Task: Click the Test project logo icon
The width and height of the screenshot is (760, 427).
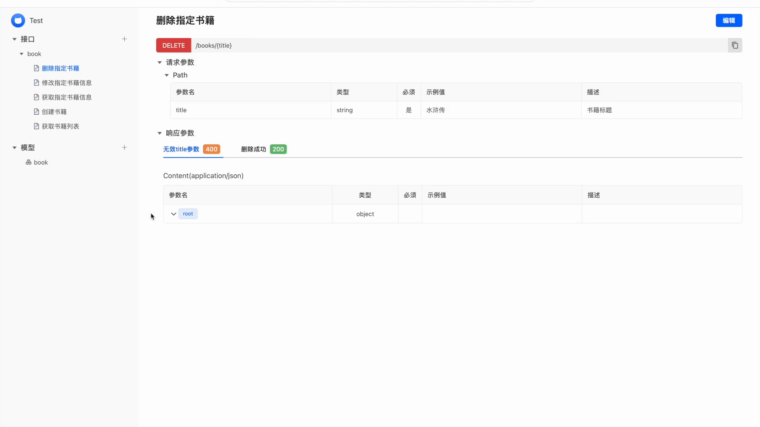Action: pos(18,21)
